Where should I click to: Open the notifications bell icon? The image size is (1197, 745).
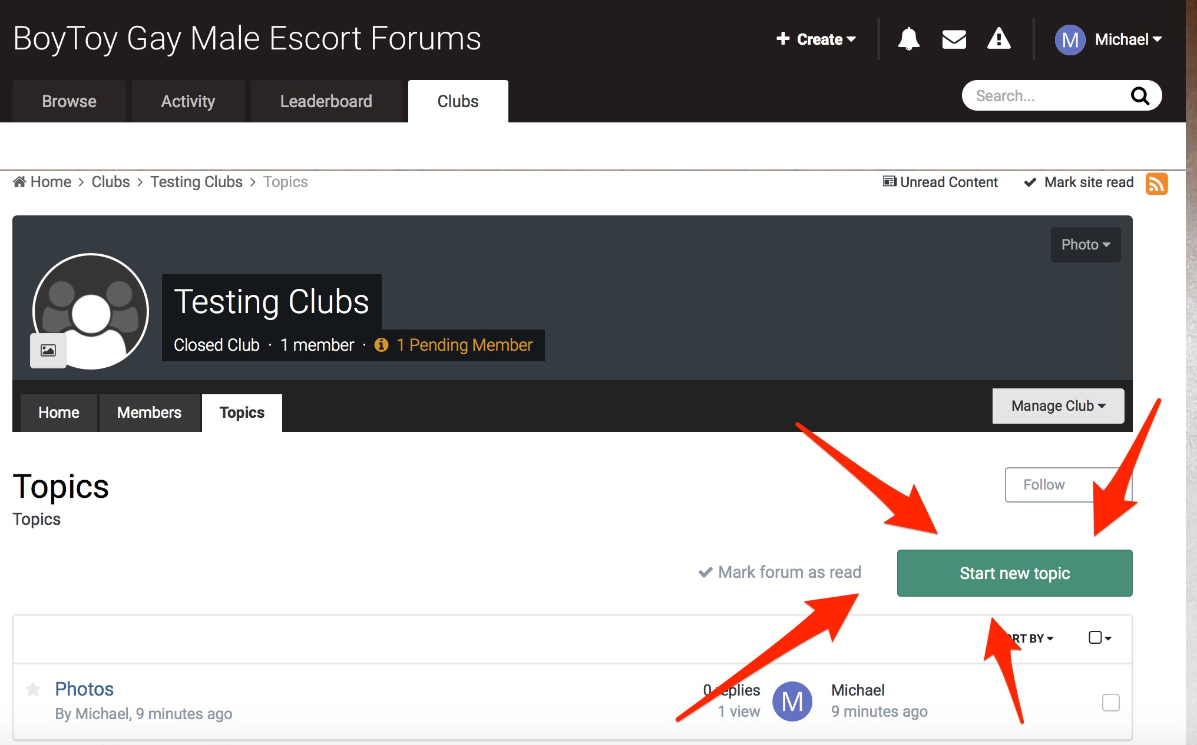coord(908,39)
